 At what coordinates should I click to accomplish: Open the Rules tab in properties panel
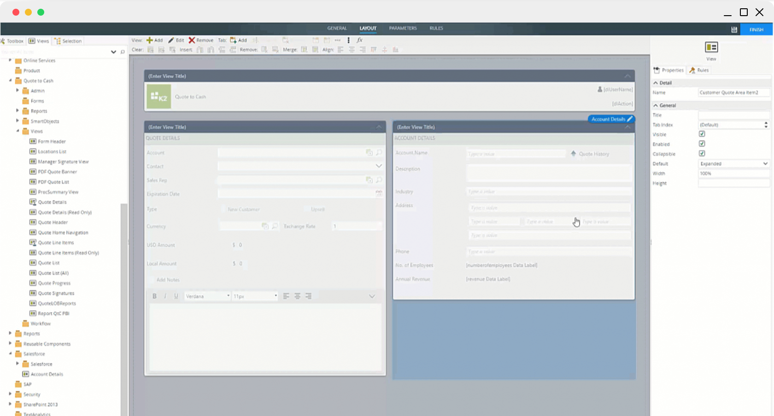699,70
